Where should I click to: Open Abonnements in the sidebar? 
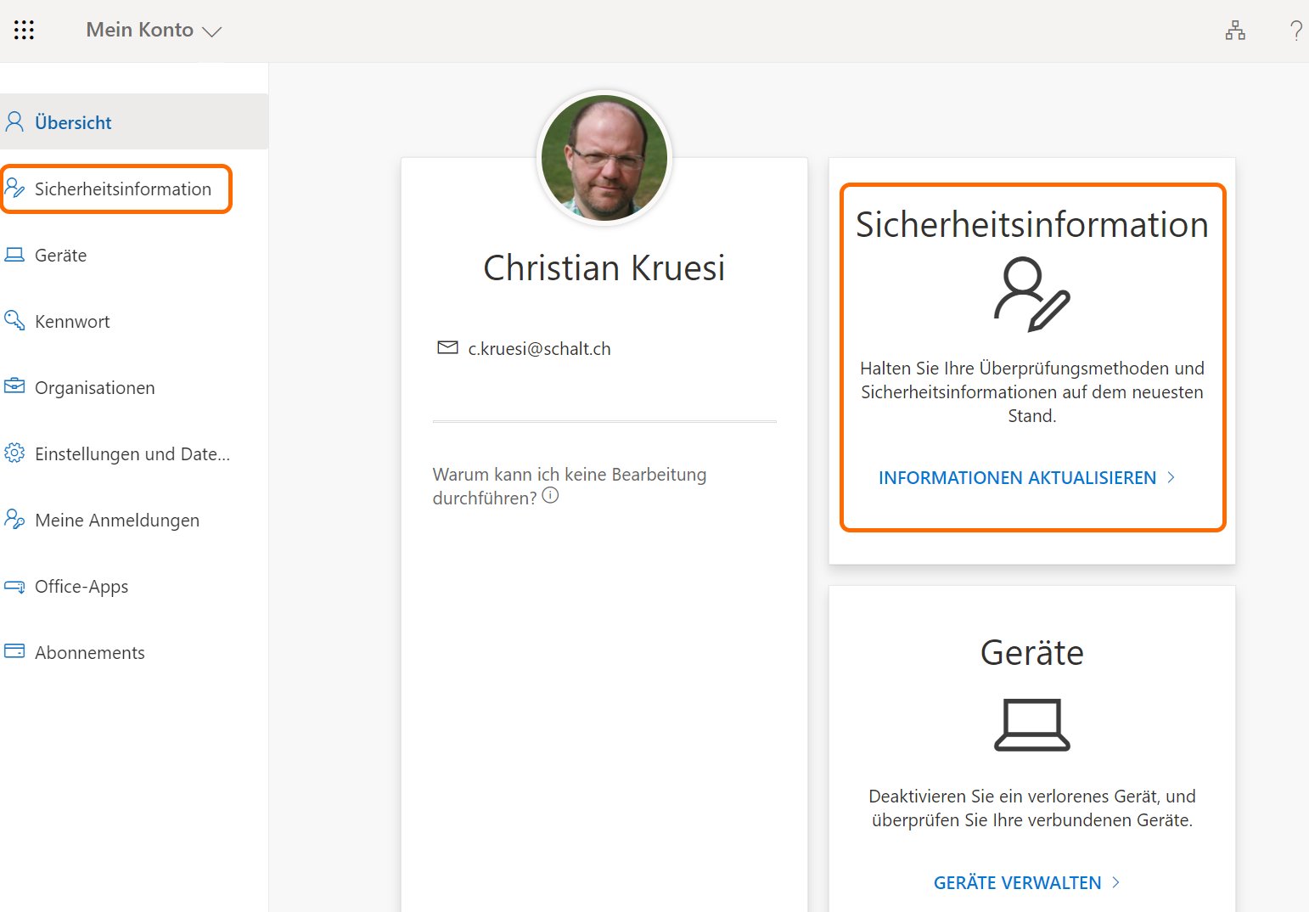click(x=89, y=652)
